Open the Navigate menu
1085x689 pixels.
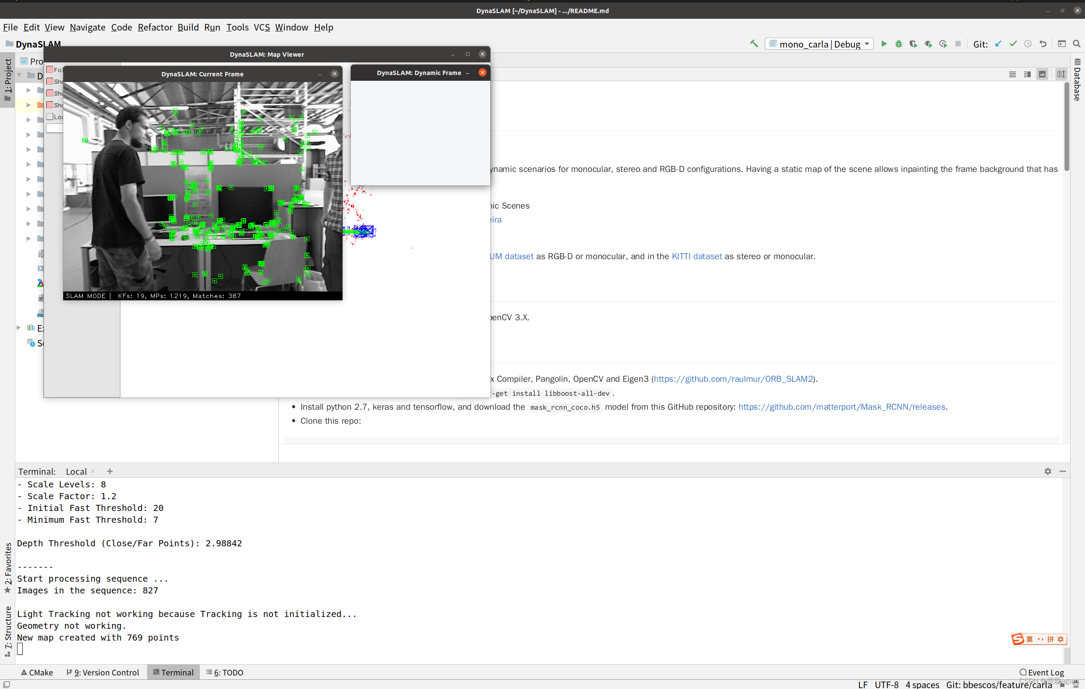[87, 27]
